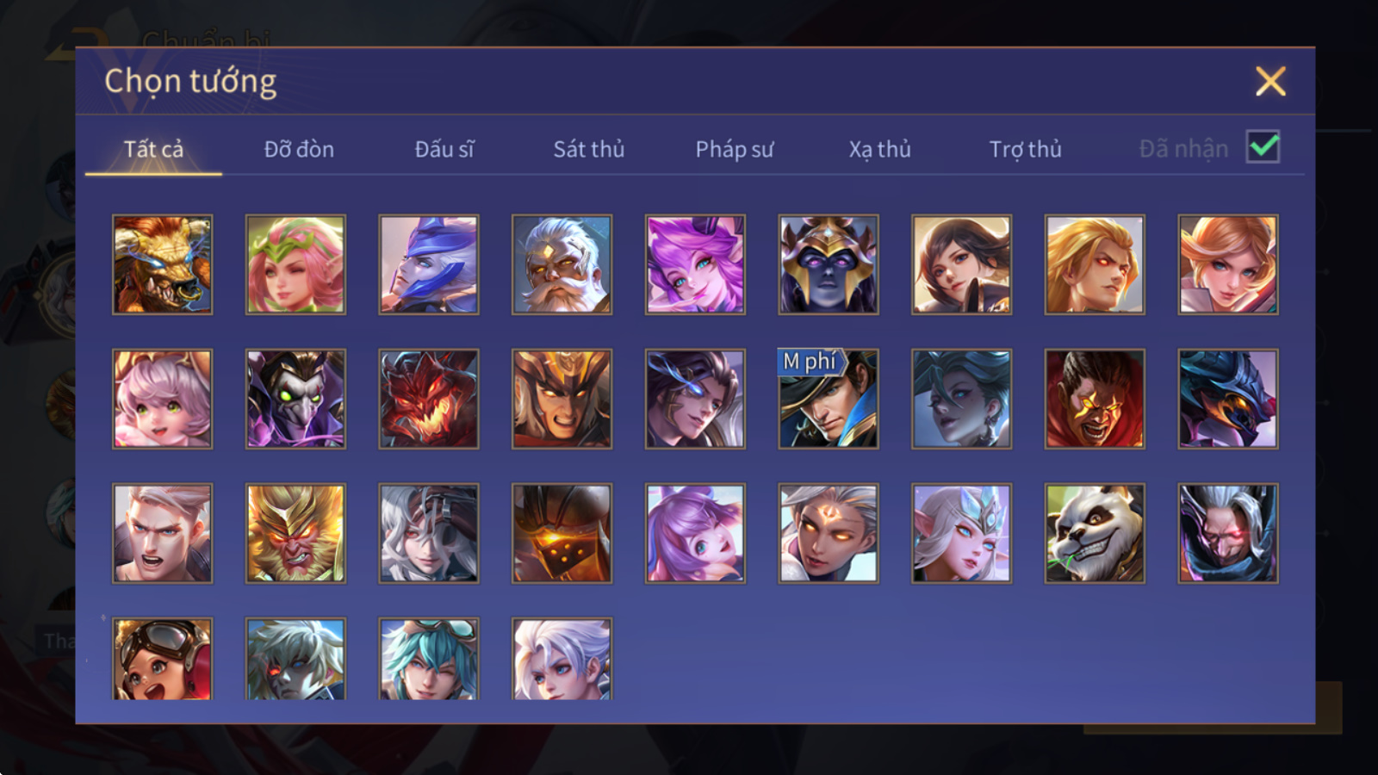Filter heroes by Sát thủ
Viewport: 1378px width, 775px height.
[588, 149]
